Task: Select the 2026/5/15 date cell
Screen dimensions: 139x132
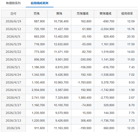Action: click(13, 59)
